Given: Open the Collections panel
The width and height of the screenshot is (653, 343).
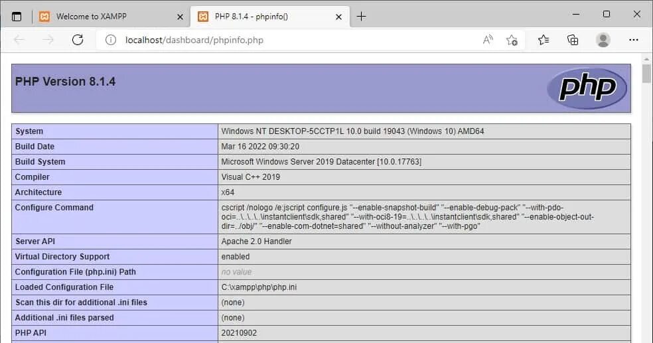Looking at the screenshot, I should click(x=573, y=40).
